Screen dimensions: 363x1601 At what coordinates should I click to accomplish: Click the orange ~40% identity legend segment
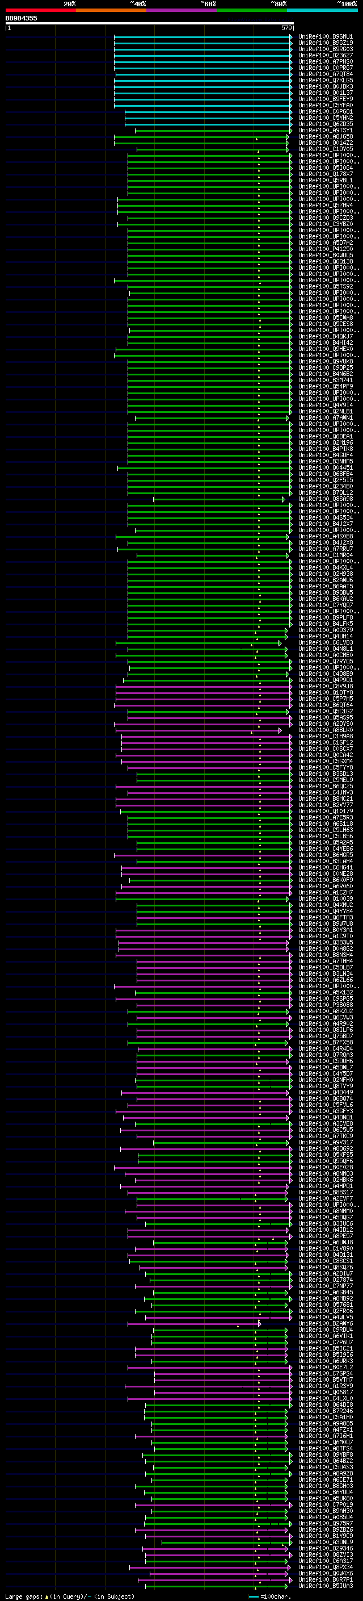[111, 10]
